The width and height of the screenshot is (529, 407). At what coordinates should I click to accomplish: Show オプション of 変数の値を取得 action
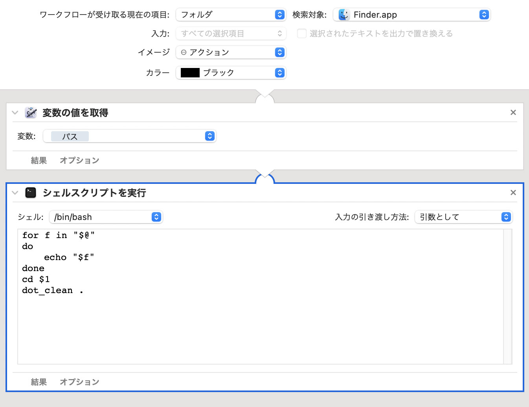[79, 160]
